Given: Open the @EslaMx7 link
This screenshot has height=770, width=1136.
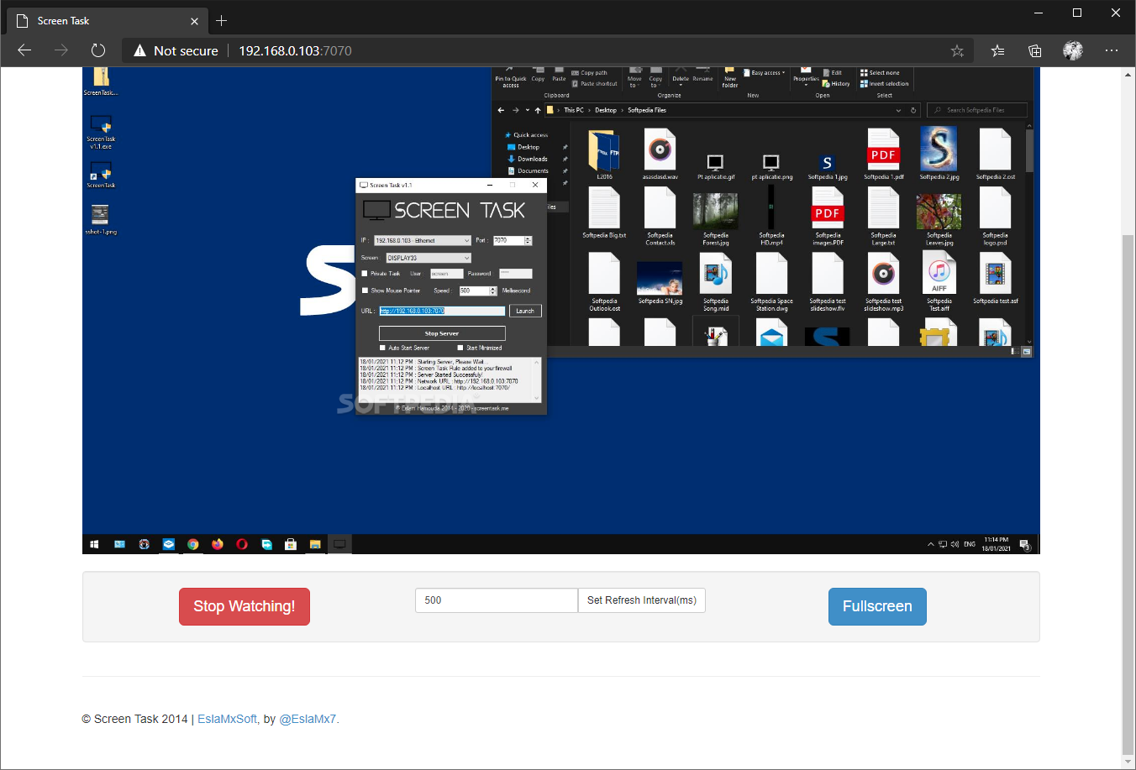Looking at the screenshot, I should coord(308,719).
